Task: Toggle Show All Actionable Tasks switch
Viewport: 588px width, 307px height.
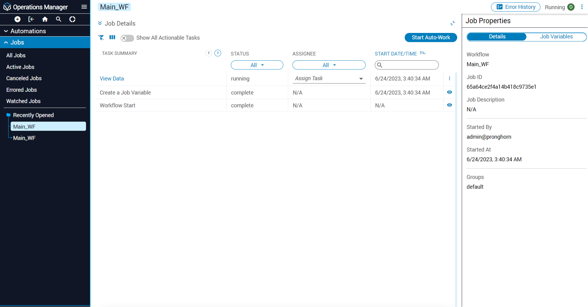Action: (127, 38)
